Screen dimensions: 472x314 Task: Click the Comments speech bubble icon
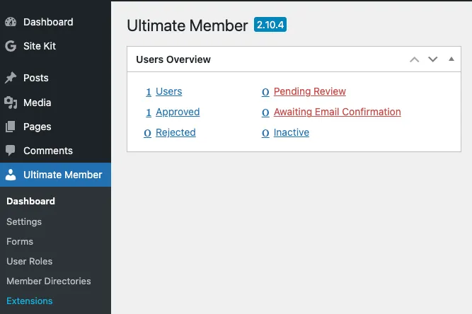[x=11, y=151]
